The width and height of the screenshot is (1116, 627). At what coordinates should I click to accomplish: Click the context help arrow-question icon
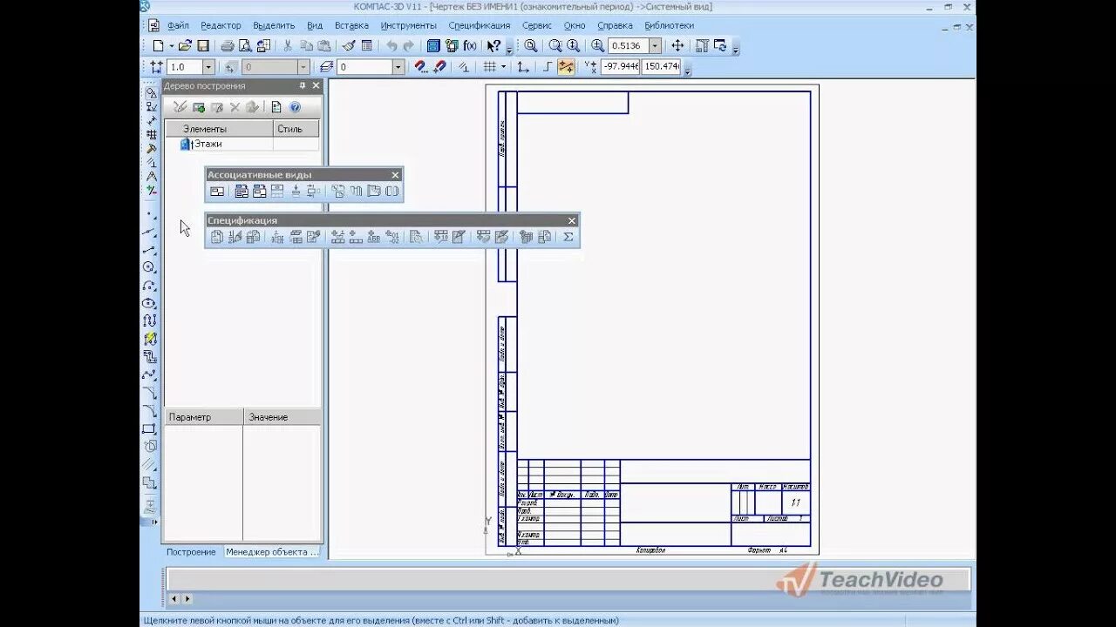pyautogui.click(x=493, y=46)
